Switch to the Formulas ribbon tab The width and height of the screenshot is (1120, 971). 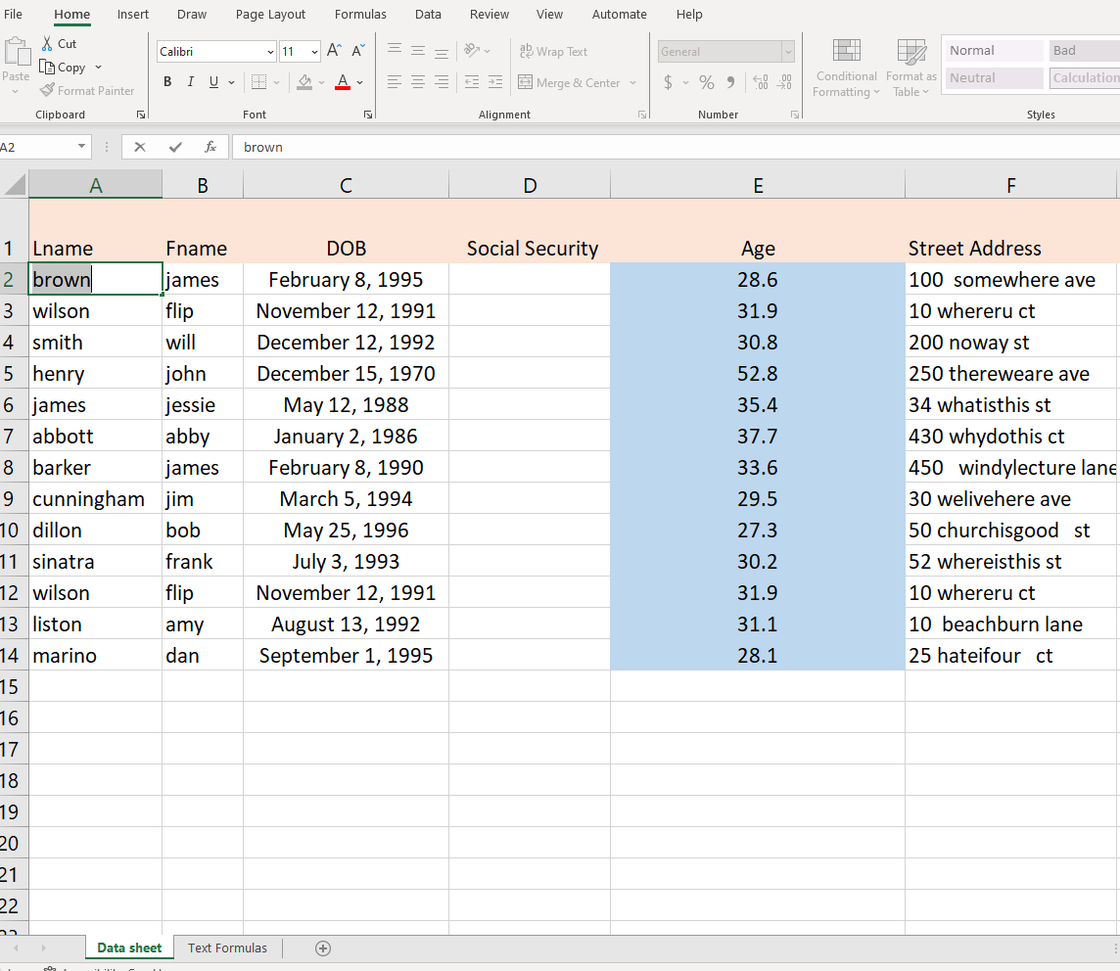[x=360, y=14]
